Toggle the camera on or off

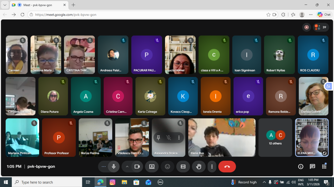[137, 167]
